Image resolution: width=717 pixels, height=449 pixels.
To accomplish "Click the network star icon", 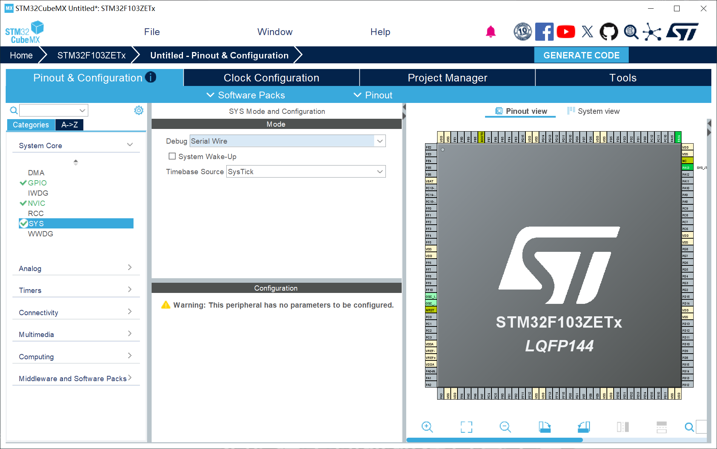I will [652, 32].
